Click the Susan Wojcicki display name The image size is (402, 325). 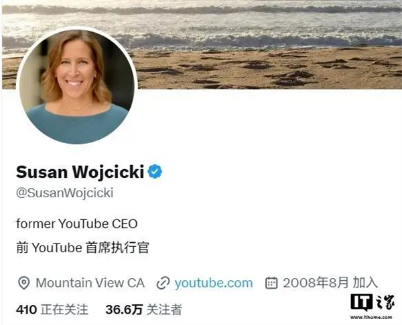point(80,172)
